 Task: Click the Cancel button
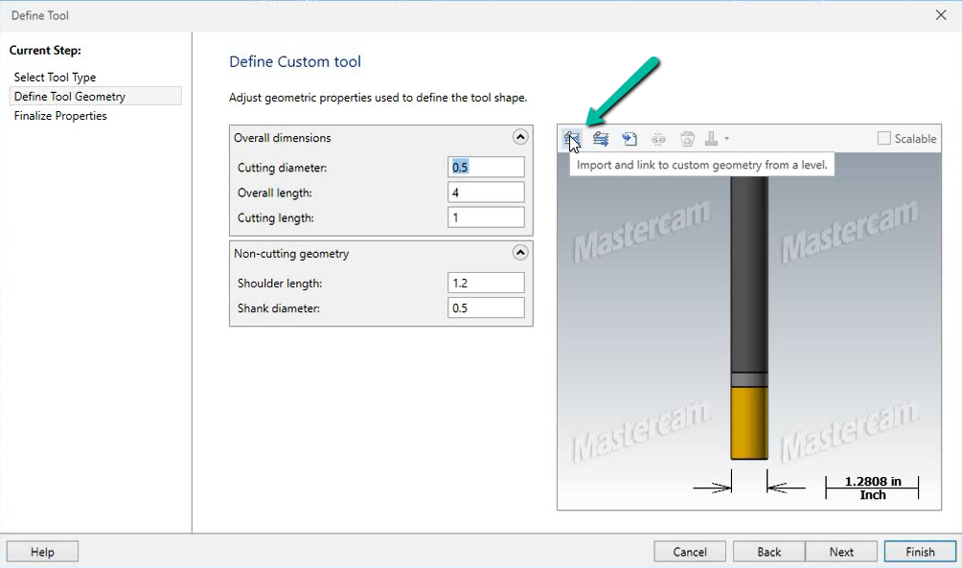pos(690,552)
